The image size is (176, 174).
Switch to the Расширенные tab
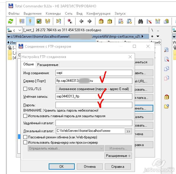(48, 65)
